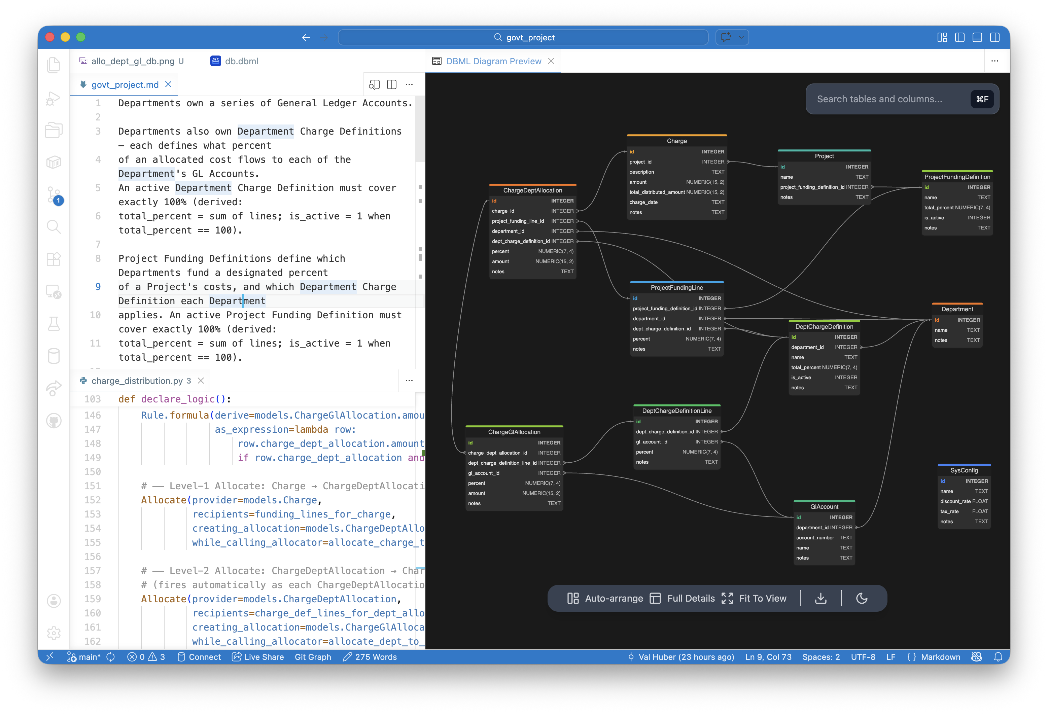
Task: Click the Search tables and columns field
Action: [x=879, y=99]
